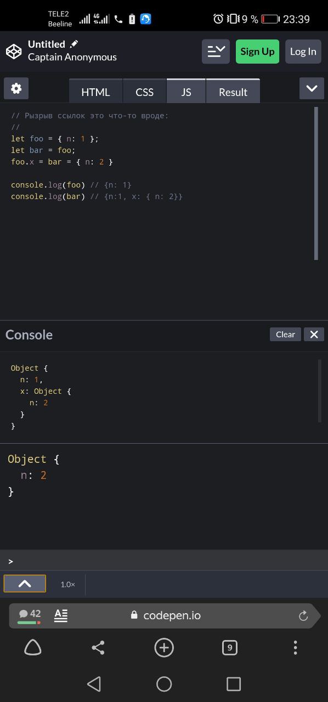This screenshot has height=702, width=328.
Task: Toggle console drawer with up chevron
Action: pyautogui.click(x=25, y=584)
